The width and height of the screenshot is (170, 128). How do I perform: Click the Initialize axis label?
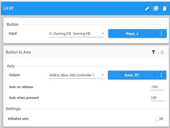(x=18, y=119)
